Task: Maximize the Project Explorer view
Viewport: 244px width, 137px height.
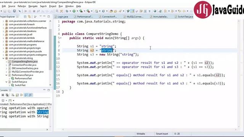Action: point(49,16)
